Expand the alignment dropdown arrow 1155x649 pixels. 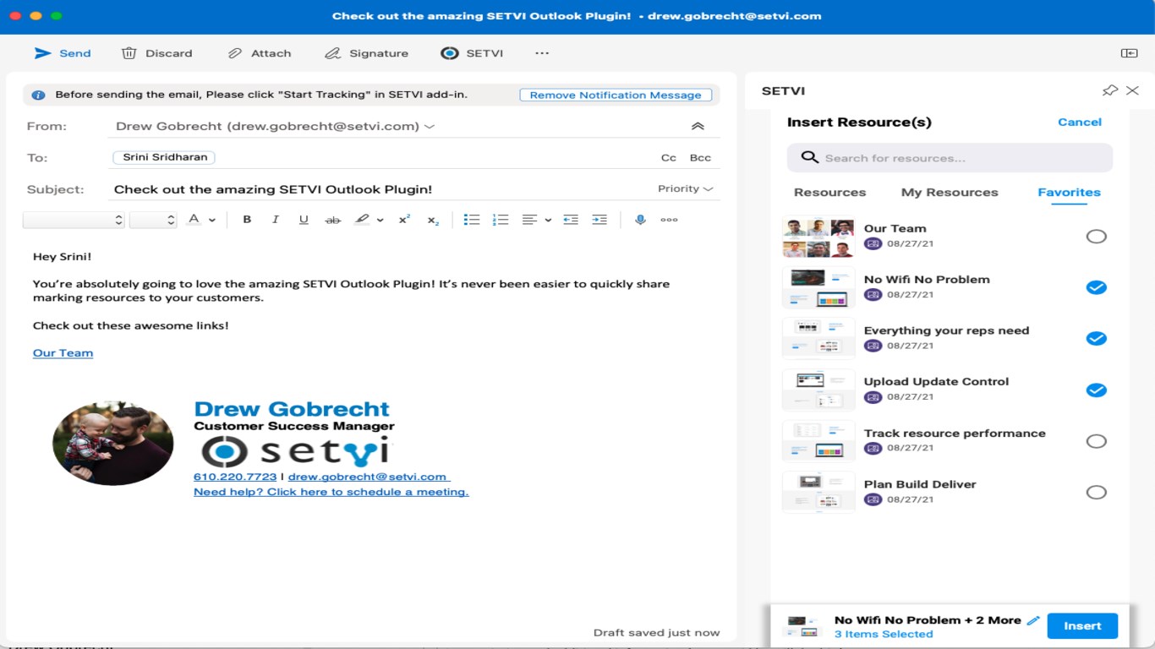(x=548, y=220)
